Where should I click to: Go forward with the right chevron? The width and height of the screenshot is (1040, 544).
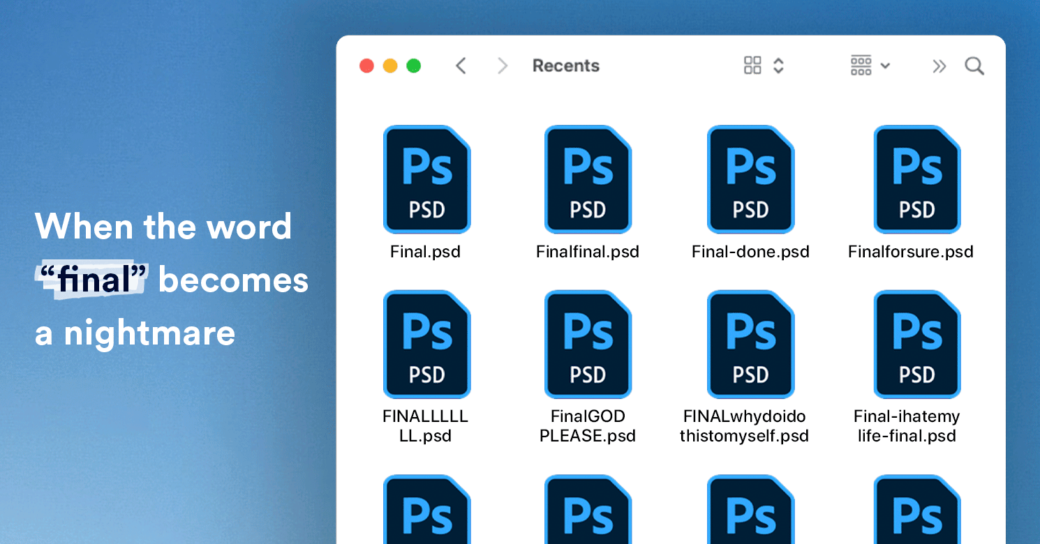coord(502,66)
